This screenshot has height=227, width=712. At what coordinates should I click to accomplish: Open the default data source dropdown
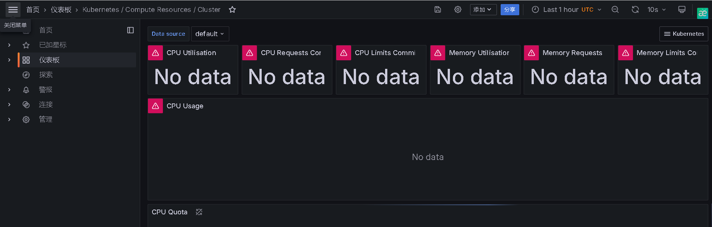coord(210,34)
